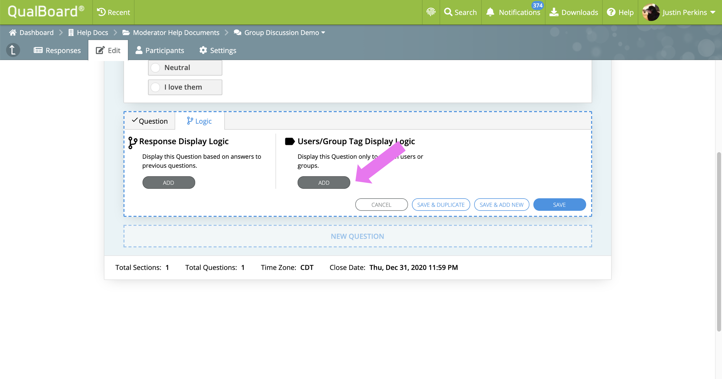
Task: Open Help question mark icon
Action: (x=611, y=12)
